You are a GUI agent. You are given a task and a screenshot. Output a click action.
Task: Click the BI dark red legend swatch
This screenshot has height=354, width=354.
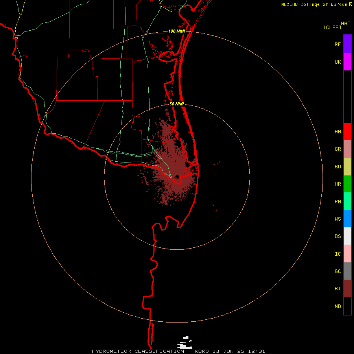(347, 289)
